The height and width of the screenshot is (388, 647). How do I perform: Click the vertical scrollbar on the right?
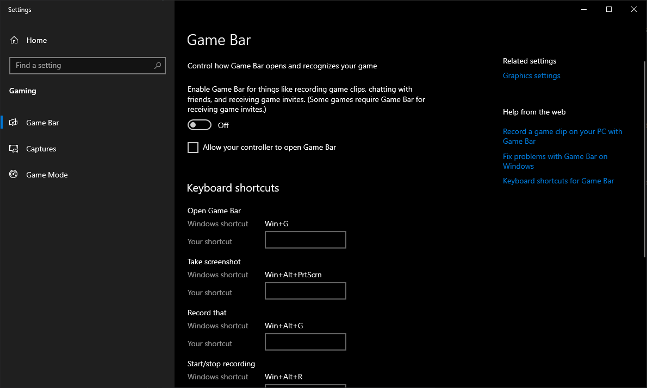pos(644,159)
